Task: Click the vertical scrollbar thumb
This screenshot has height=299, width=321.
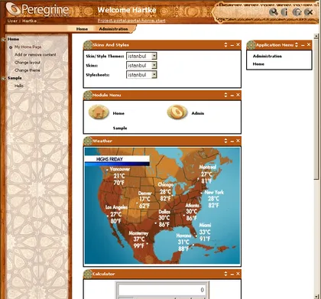Action: pos(316,109)
